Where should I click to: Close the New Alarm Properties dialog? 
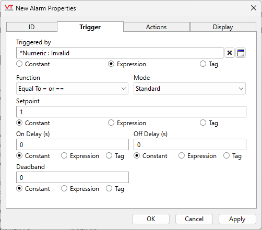[x=254, y=8]
